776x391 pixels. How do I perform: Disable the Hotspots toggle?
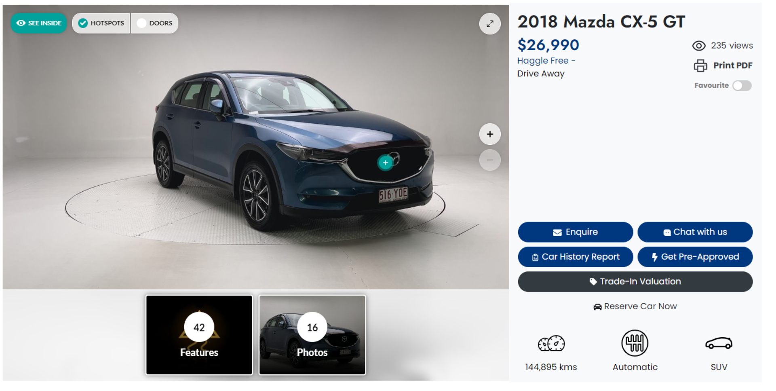[101, 23]
